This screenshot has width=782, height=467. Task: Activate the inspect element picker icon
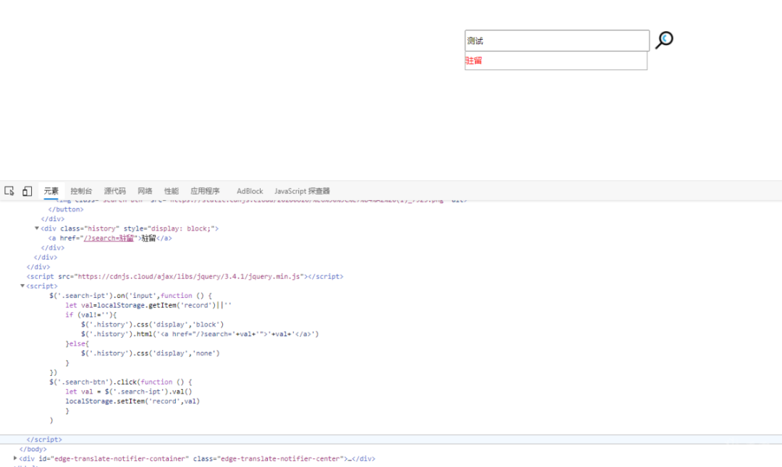point(9,191)
